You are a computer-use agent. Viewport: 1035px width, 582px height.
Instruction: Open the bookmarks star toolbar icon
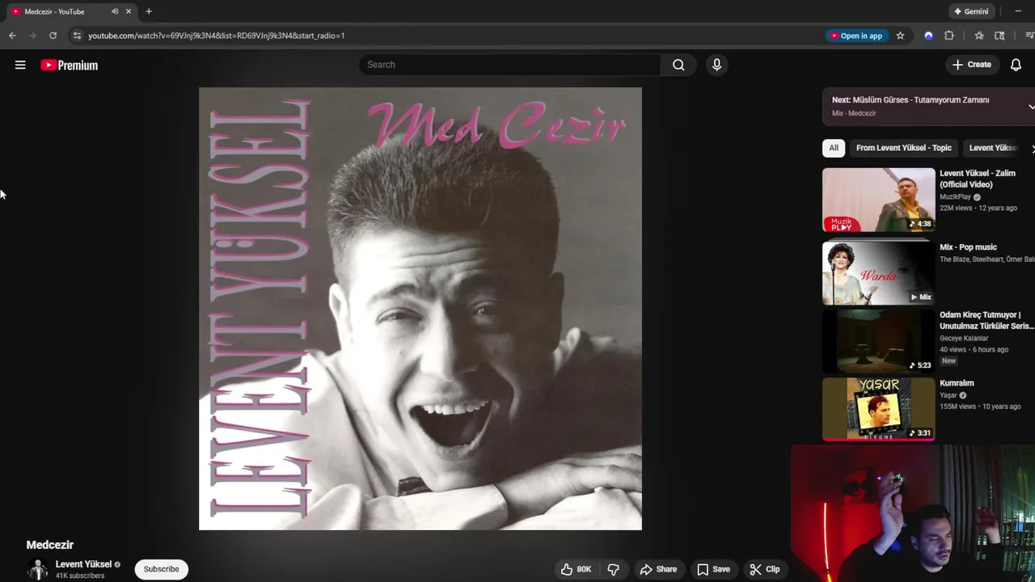979,36
